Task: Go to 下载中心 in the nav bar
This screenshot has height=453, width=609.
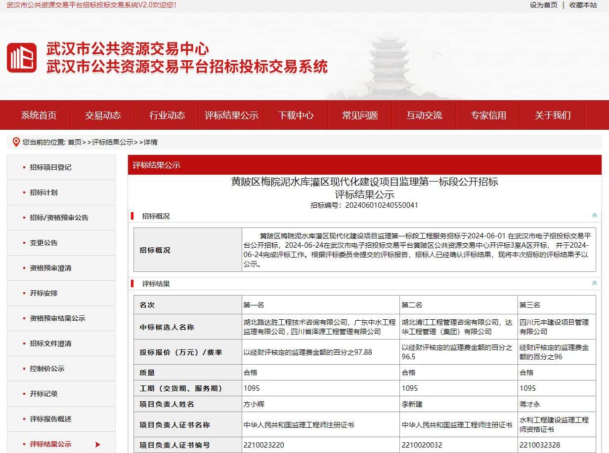Action: tap(296, 115)
